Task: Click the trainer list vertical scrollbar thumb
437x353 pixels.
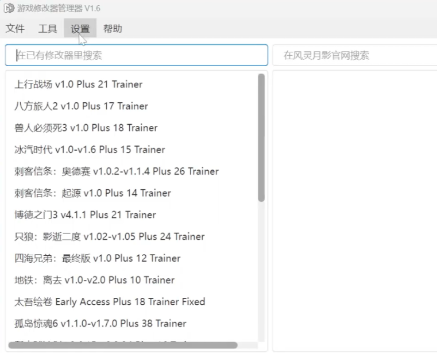Action: [x=261, y=137]
